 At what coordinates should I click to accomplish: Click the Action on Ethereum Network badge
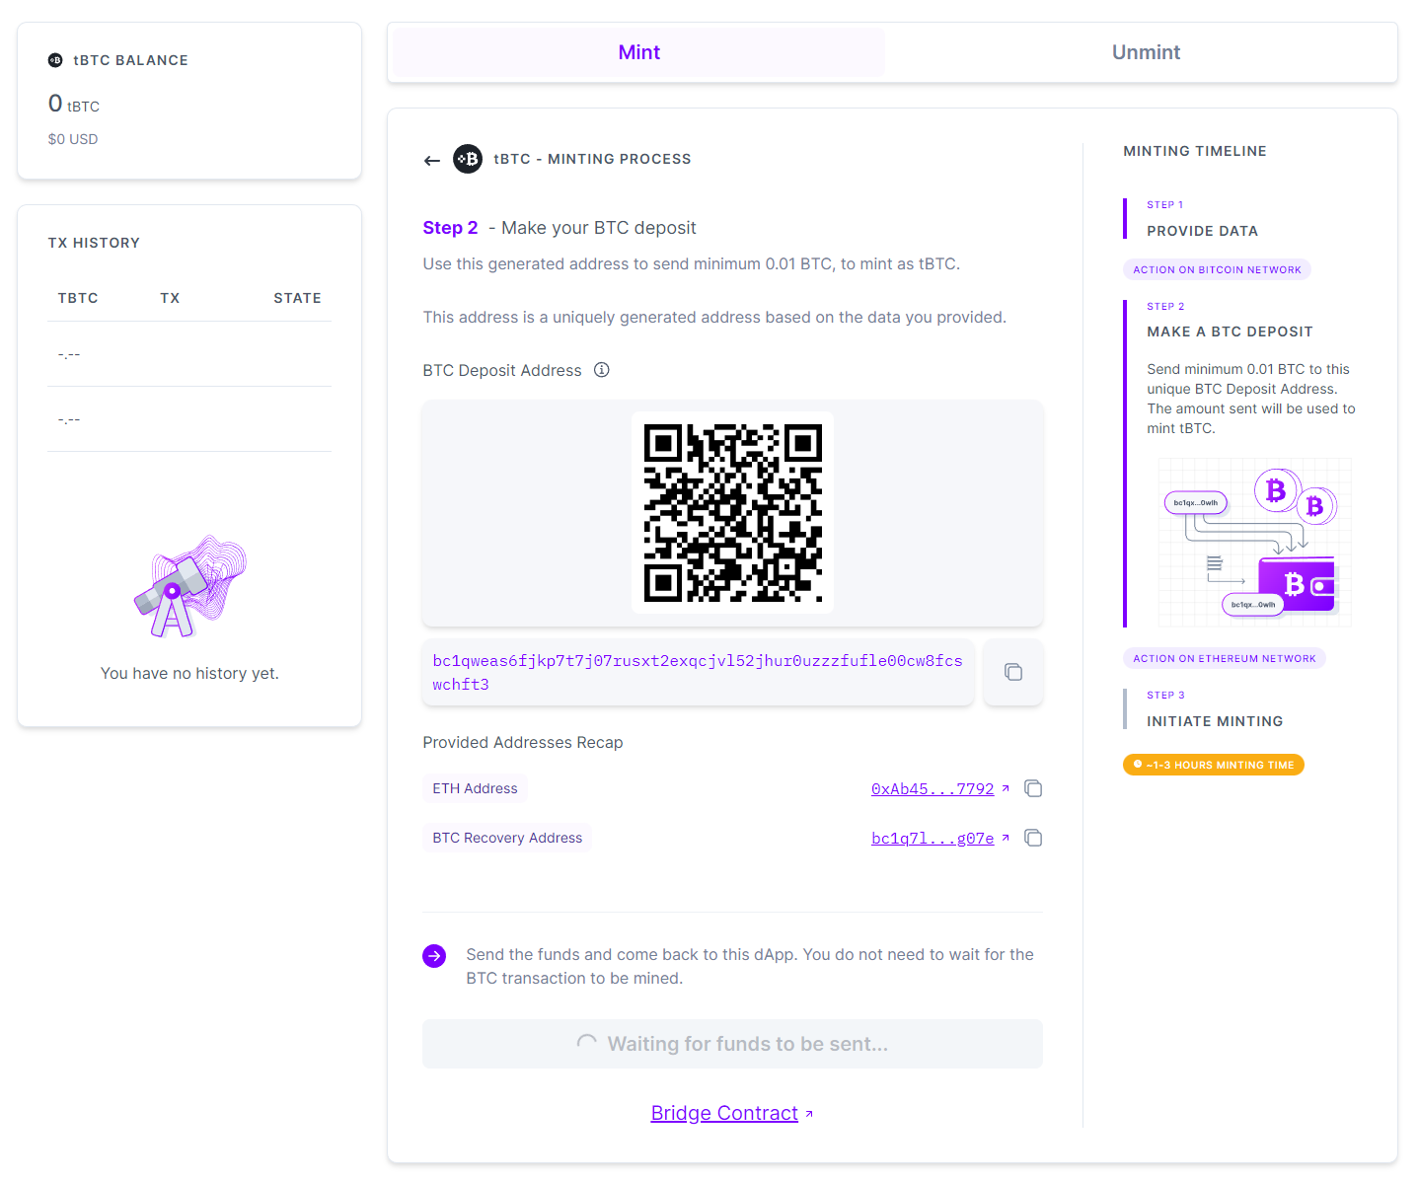(1224, 658)
